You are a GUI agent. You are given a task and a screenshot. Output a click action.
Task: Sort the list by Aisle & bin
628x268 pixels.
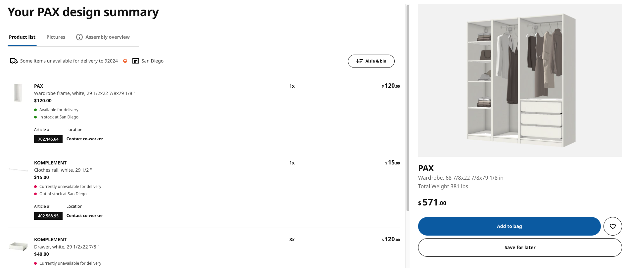coord(371,61)
